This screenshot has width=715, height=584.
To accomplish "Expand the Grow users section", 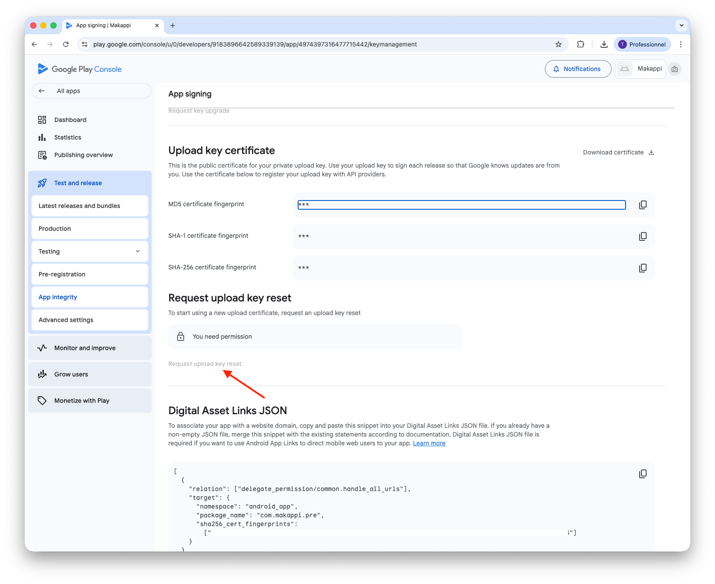I will point(90,374).
